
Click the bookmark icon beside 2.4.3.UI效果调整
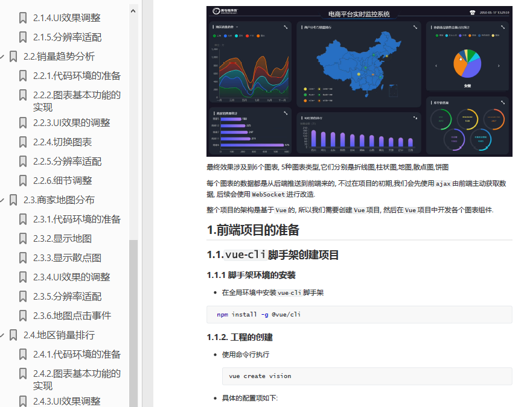[23, 400]
